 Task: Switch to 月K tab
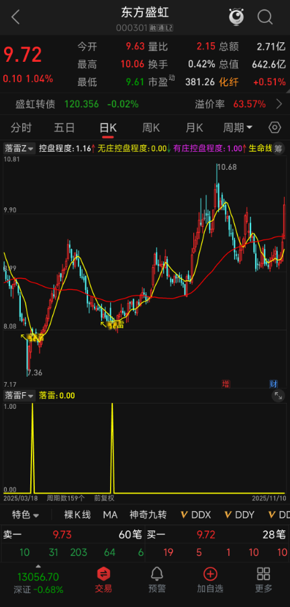point(194,128)
